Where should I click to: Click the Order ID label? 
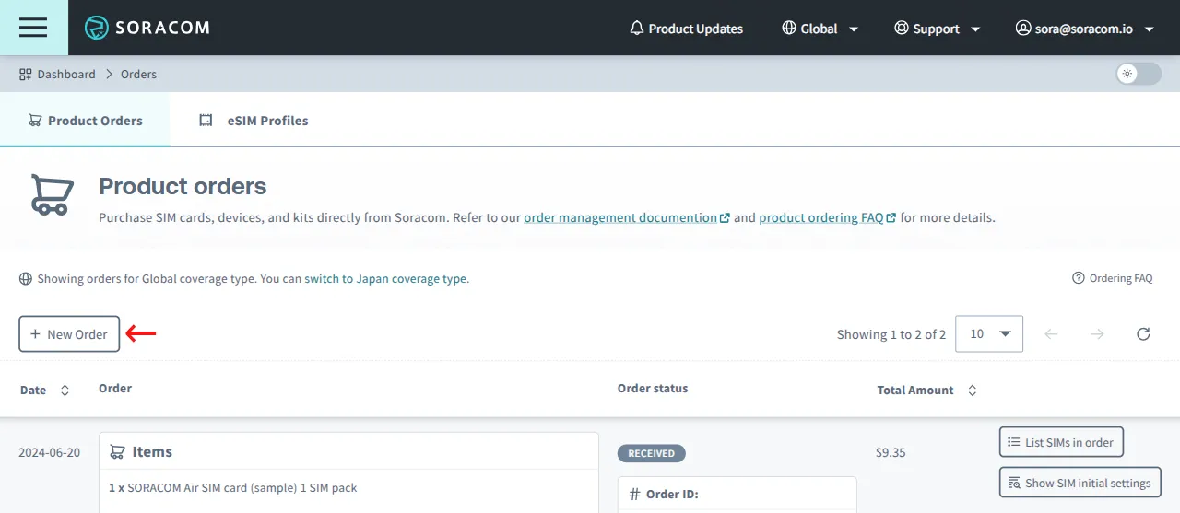click(664, 495)
